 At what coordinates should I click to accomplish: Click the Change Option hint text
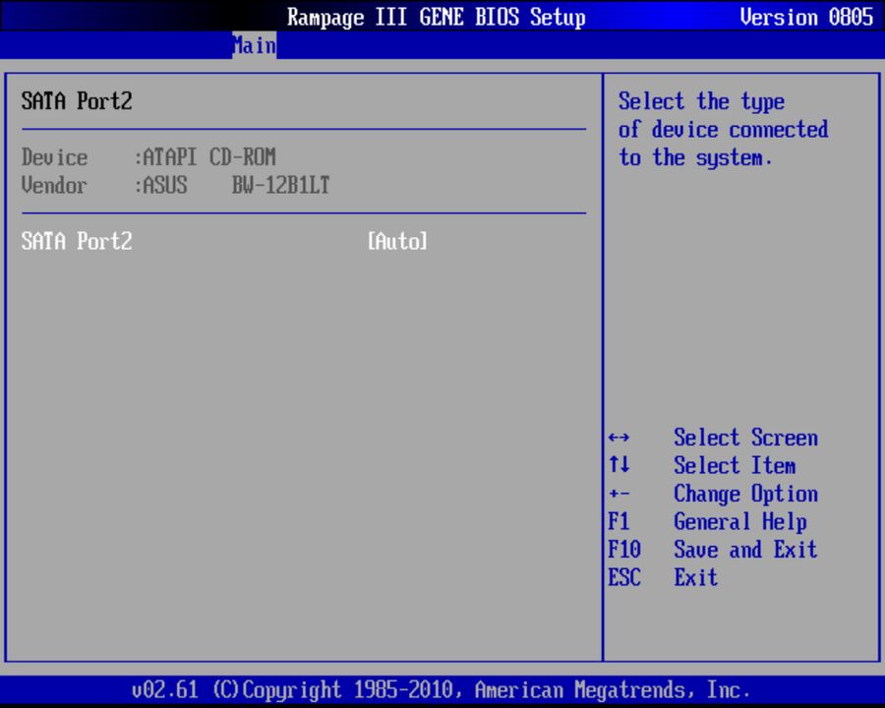pyautogui.click(x=745, y=494)
